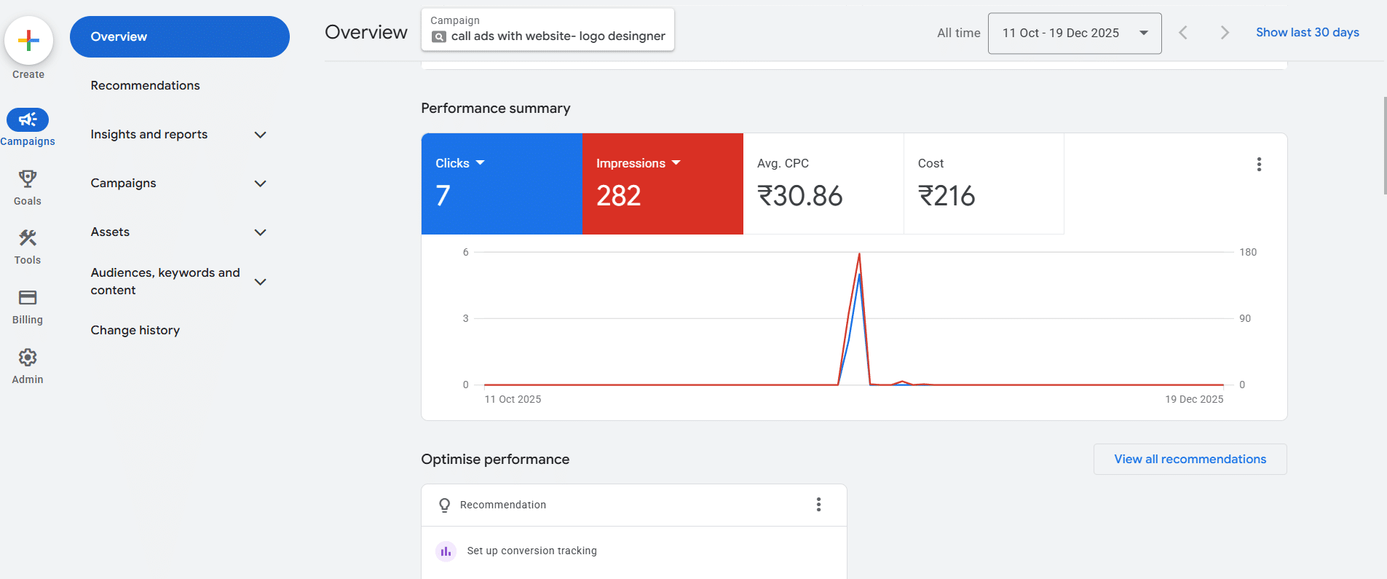
Task: Click the Create plus icon
Action: (x=28, y=40)
